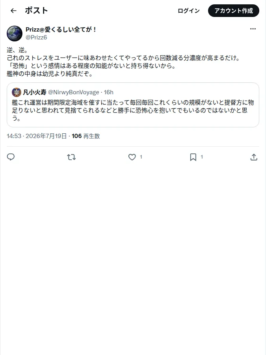Click the 凡小火寿 display name
Screen dimensions: 266x355
point(35,92)
